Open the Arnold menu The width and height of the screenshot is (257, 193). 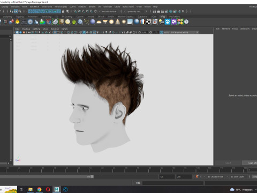(147, 6)
